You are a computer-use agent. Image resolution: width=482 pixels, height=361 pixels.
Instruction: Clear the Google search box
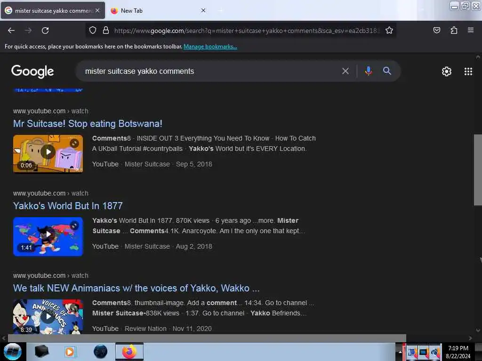(x=345, y=71)
